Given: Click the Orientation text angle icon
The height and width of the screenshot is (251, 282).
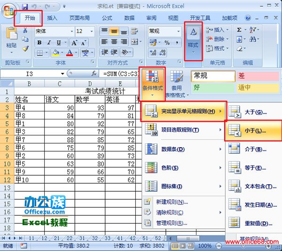Looking at the screenshot, I should click(x=125, y=53).
